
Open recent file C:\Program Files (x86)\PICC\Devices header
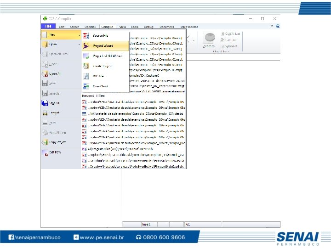click(117, 149)
